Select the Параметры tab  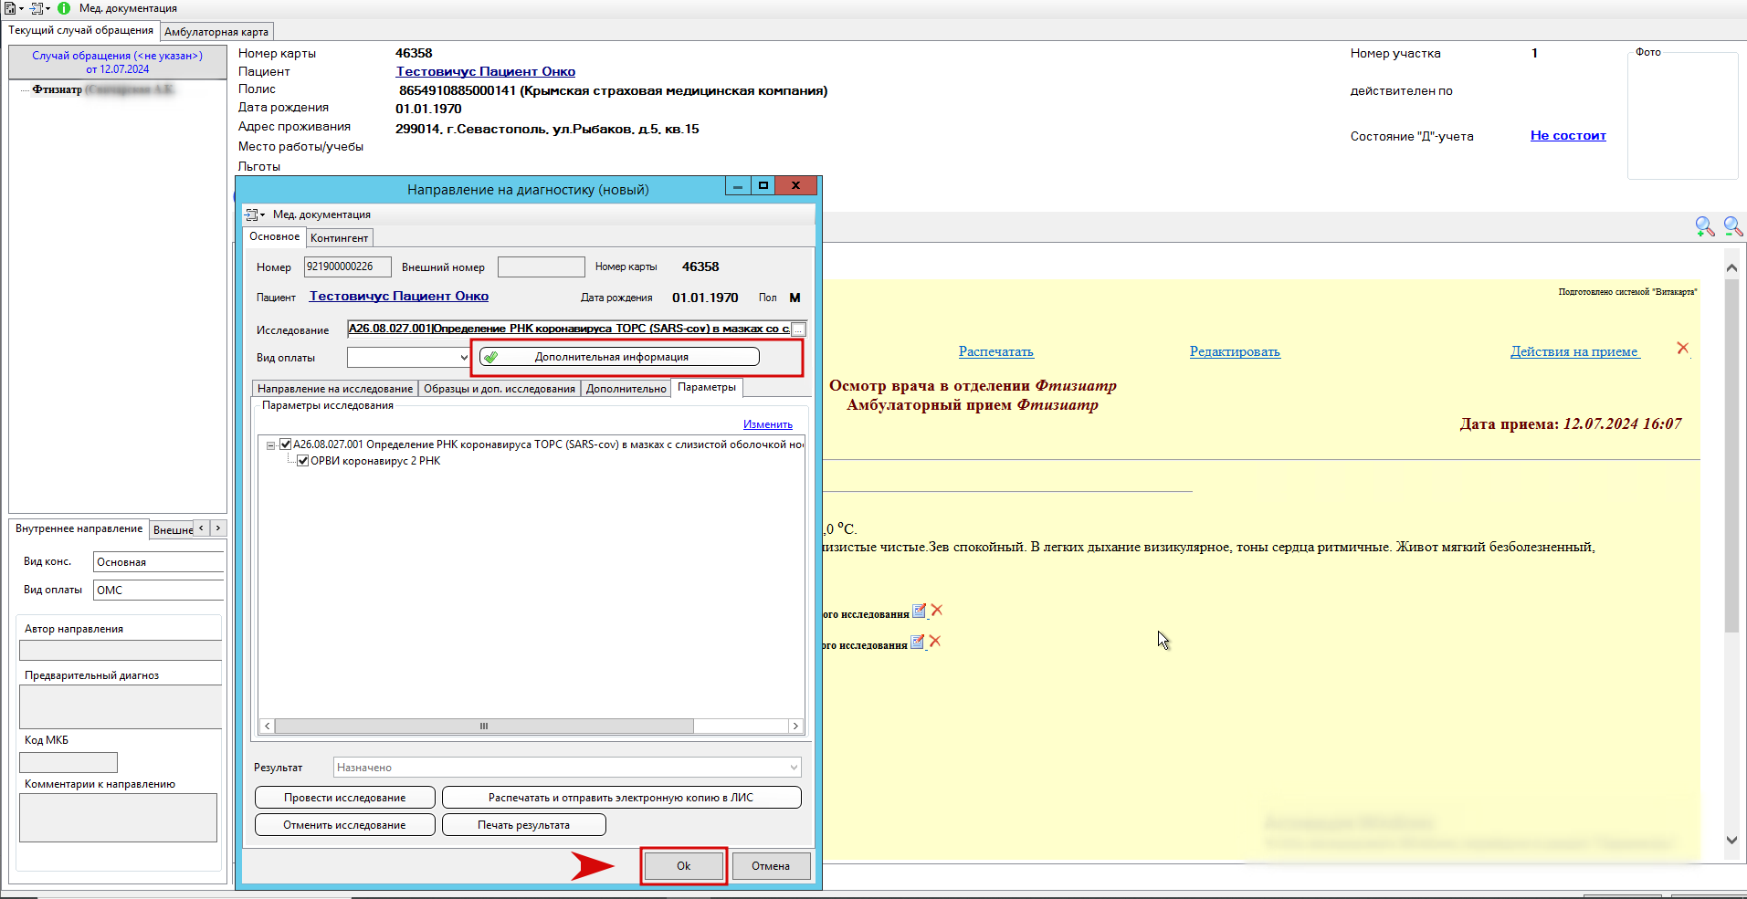[707, 387]
